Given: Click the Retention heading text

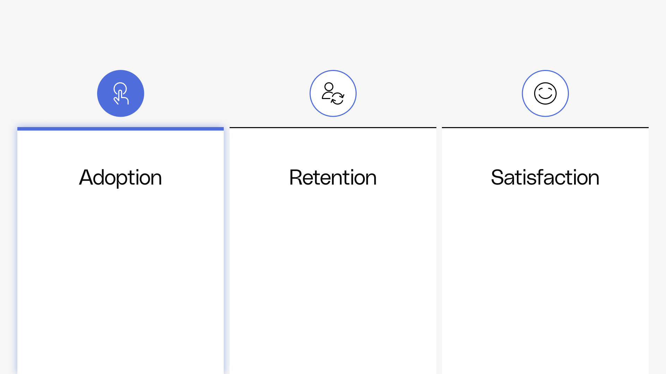Looking at the screenshot, I should click(333, 177).
